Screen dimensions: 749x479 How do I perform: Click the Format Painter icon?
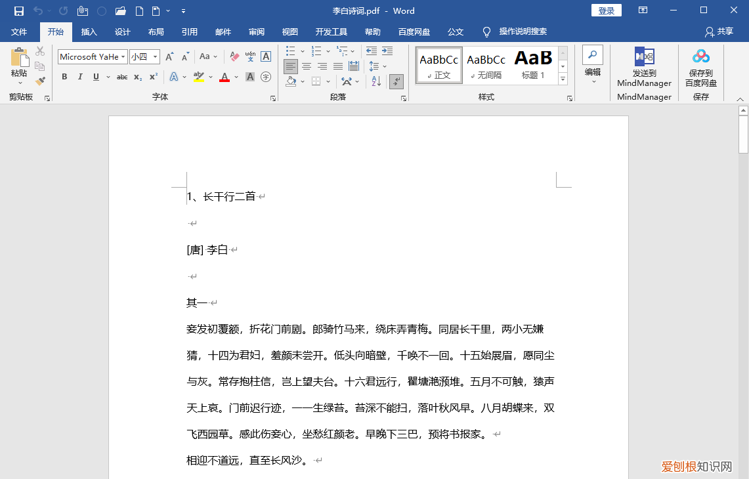39,80
